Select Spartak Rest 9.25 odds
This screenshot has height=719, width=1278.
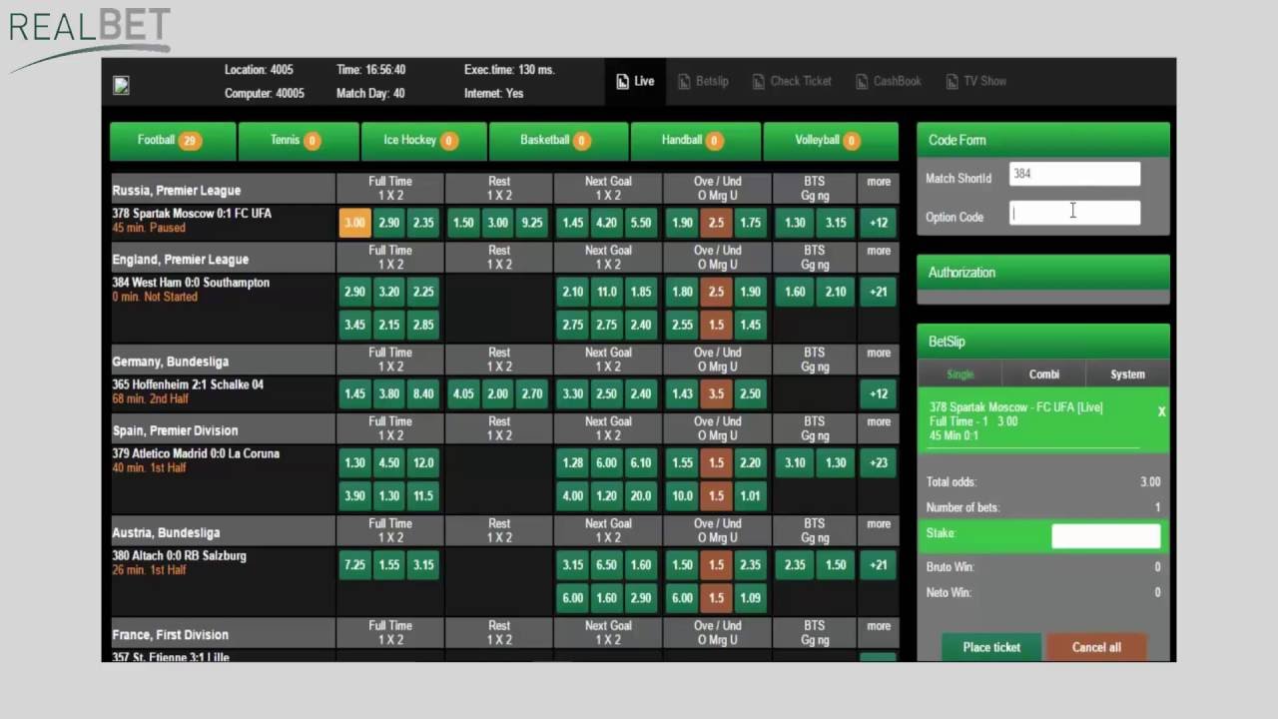[532, 223]
